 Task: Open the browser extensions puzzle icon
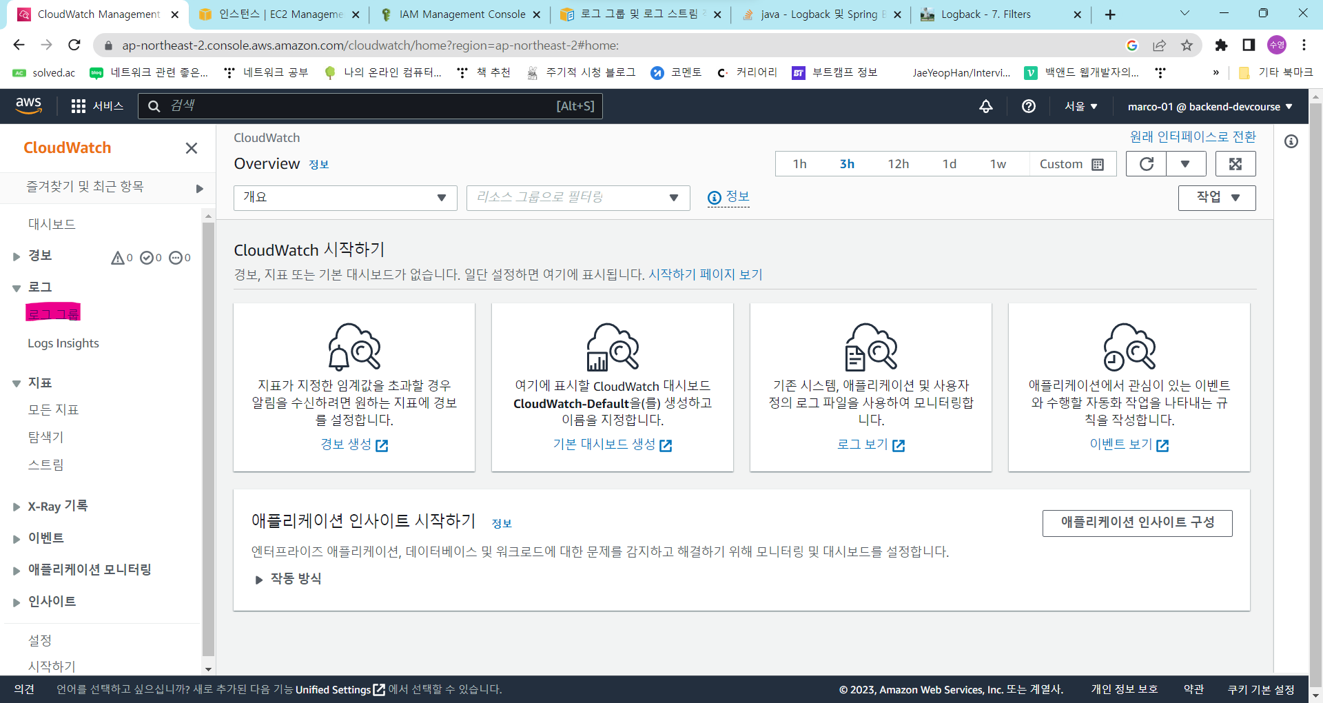point(1221,45)
